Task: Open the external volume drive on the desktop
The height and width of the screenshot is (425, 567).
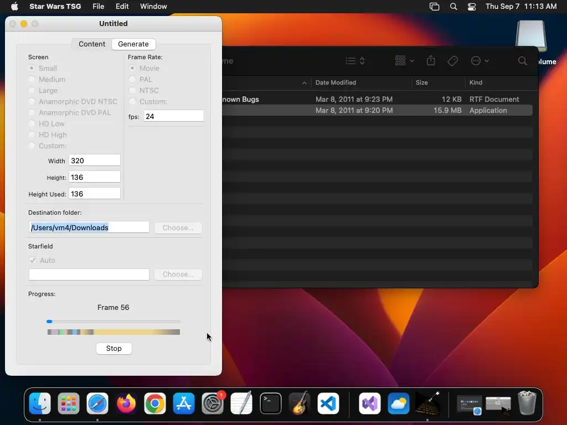Action: point(531,36)
